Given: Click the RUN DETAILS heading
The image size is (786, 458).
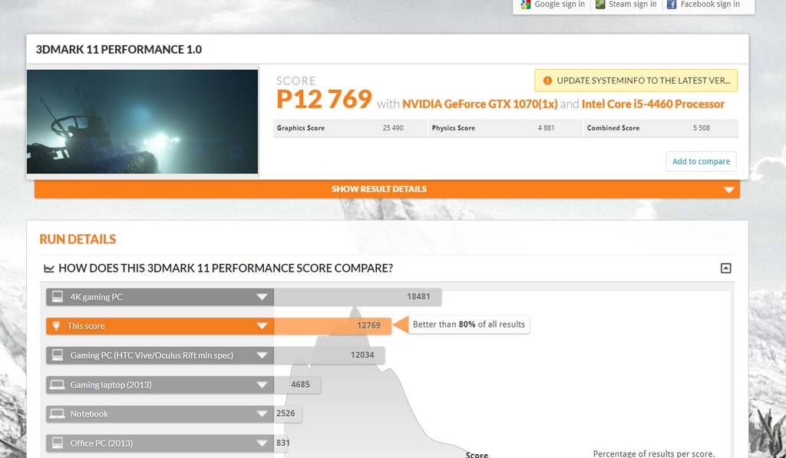Looking at the screenshot, I should (x=78, y=239).
